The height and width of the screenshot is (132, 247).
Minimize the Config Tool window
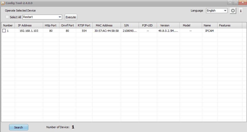(x=230, y=2)
